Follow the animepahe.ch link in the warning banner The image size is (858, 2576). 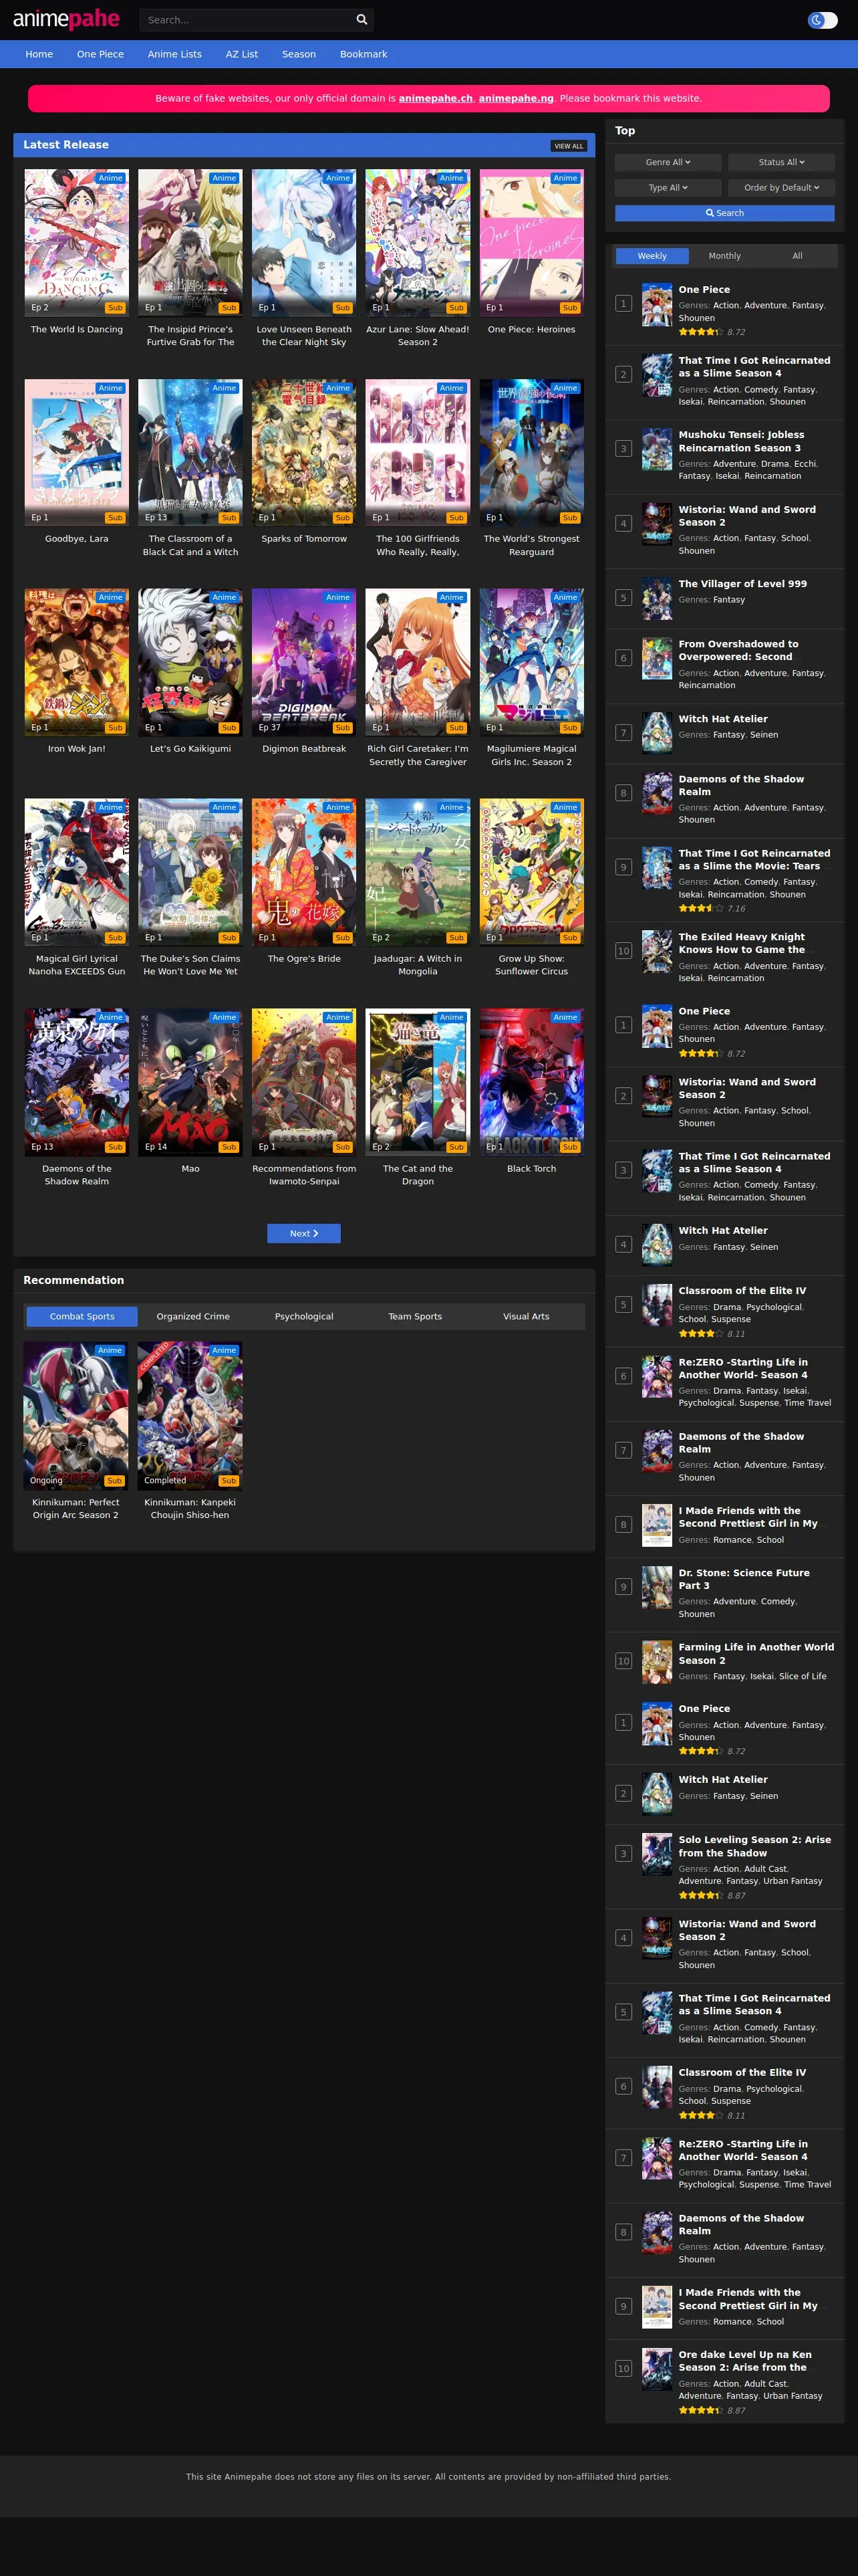(x=436, y=98)
